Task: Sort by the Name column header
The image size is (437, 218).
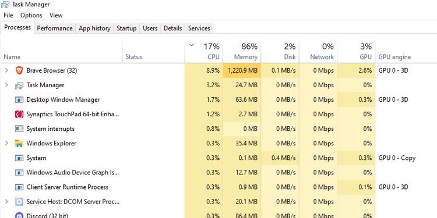Action: pyautogui.click(x=61, y=52)
